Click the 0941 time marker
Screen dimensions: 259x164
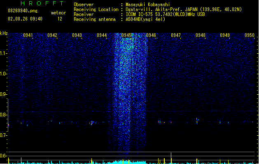pyautogui.click(x=28, y=35)
